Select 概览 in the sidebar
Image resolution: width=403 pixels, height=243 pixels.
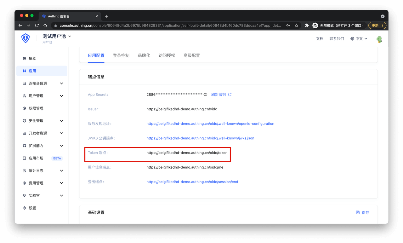[x=32, y=59]
